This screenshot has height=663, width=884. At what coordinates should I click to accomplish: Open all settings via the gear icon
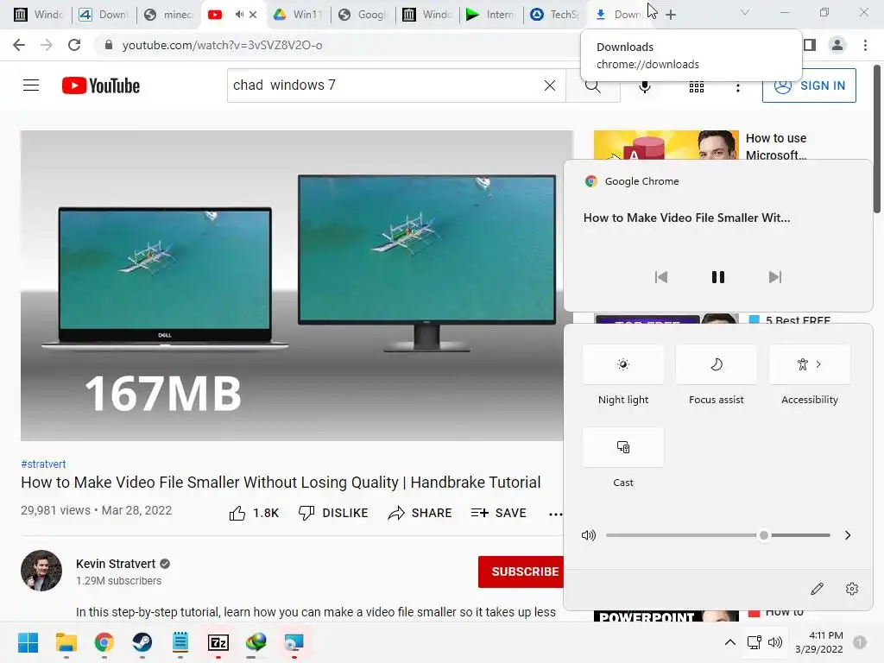click(852, 589)
